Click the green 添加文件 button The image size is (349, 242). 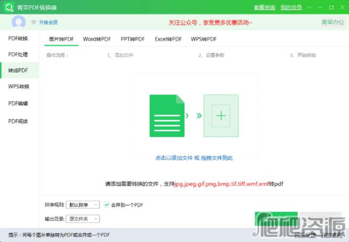pyautogui.click(x=276, y=219)
